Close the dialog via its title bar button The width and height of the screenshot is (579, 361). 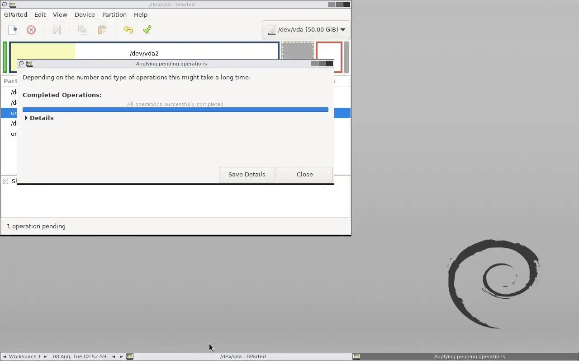tap(330, 64)
